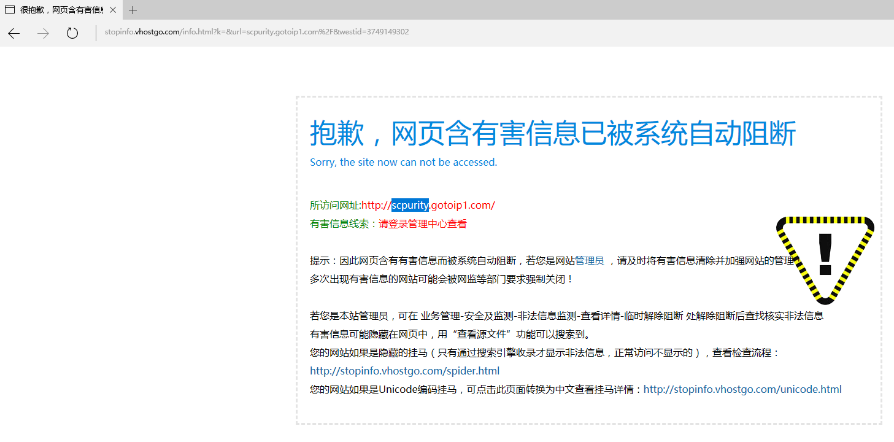This screenshot has width=894, height=442.
Task: Click the forward navigation arrow
Action: coord(43,33)
